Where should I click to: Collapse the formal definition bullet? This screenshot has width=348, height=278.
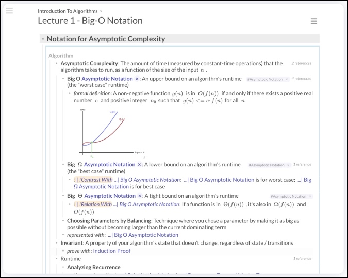coord(70,94)
